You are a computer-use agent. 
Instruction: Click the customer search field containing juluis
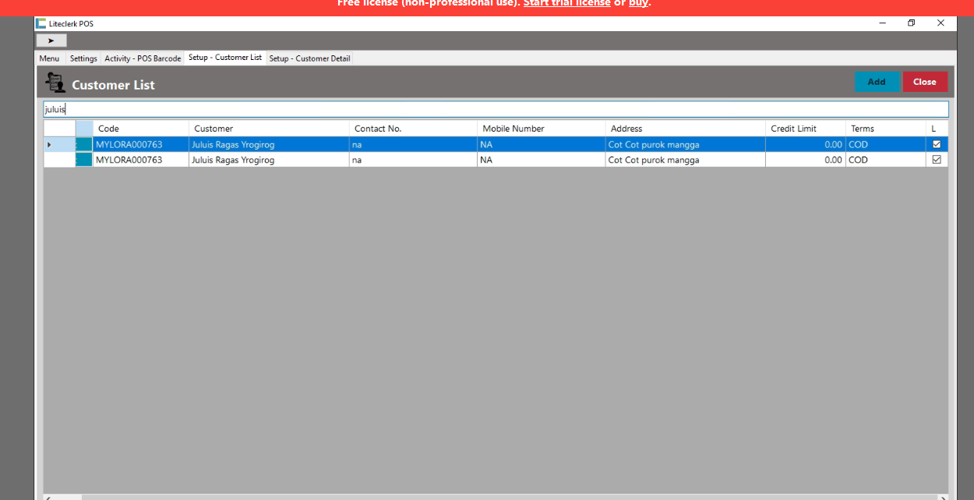pyautogui.click(x=496, y=109)
